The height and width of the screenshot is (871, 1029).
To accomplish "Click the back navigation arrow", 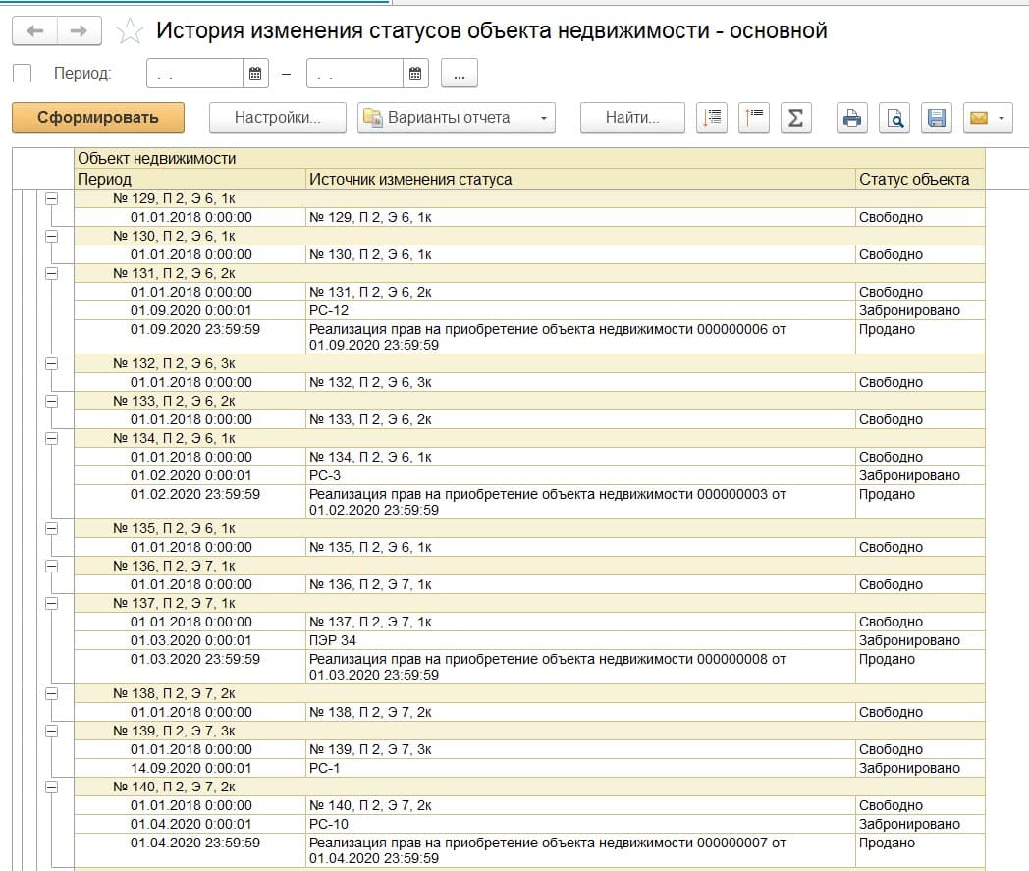I will [x=35, y=31].
